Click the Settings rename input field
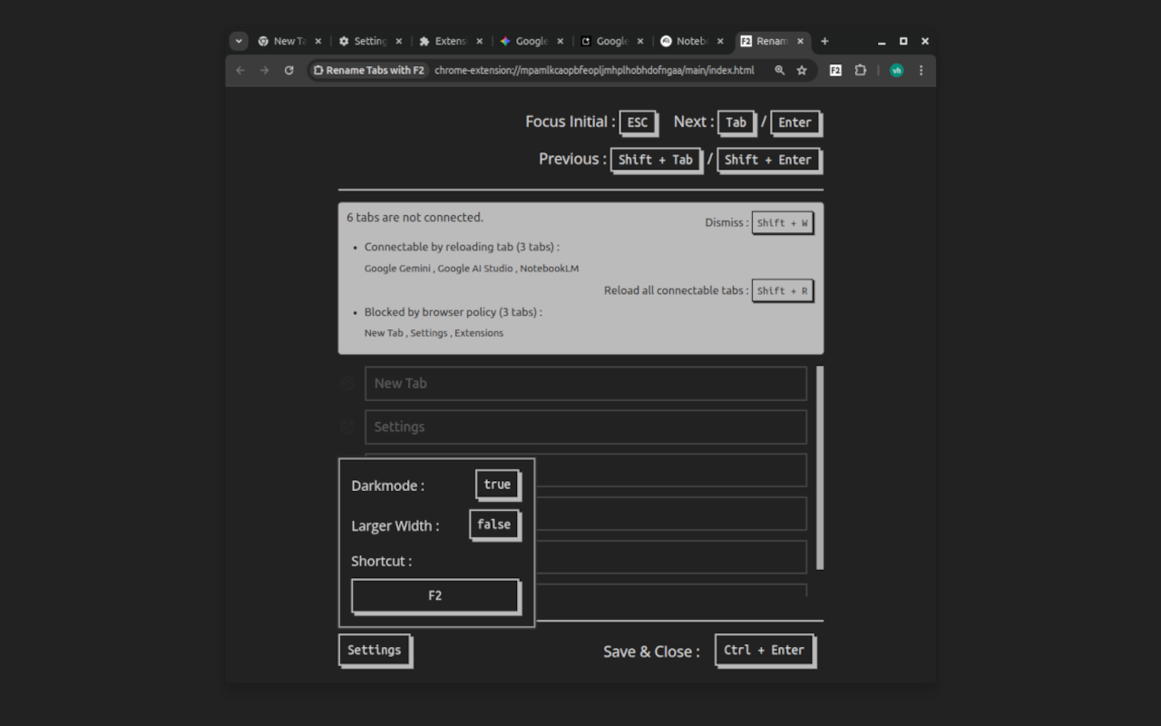This screenshot has width=1161, height=726. pyautogui.click(x=586, y=427)
